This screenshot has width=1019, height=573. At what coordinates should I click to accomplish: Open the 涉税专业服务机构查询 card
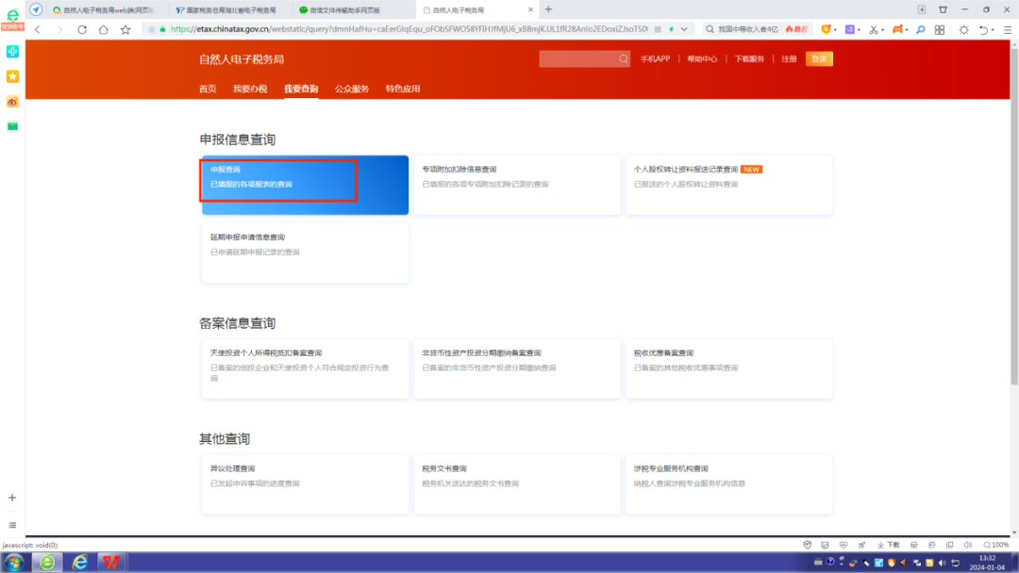point(728,484)
